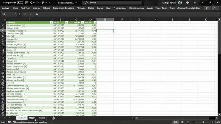This screenshot has height=124, width=221.
Task: Open the Revisar tab
Action: coord(100,8)
